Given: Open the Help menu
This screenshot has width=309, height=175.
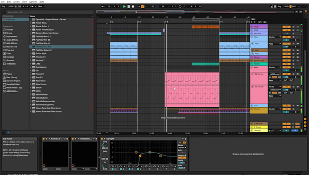Looking at the screenshot, I should click(42, 1).
